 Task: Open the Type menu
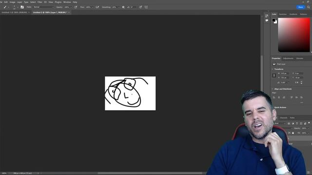(26, 2)
